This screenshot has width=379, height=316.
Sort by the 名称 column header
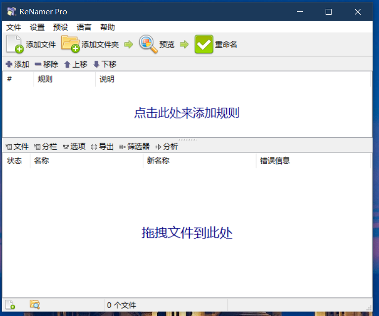coord(86,160)
